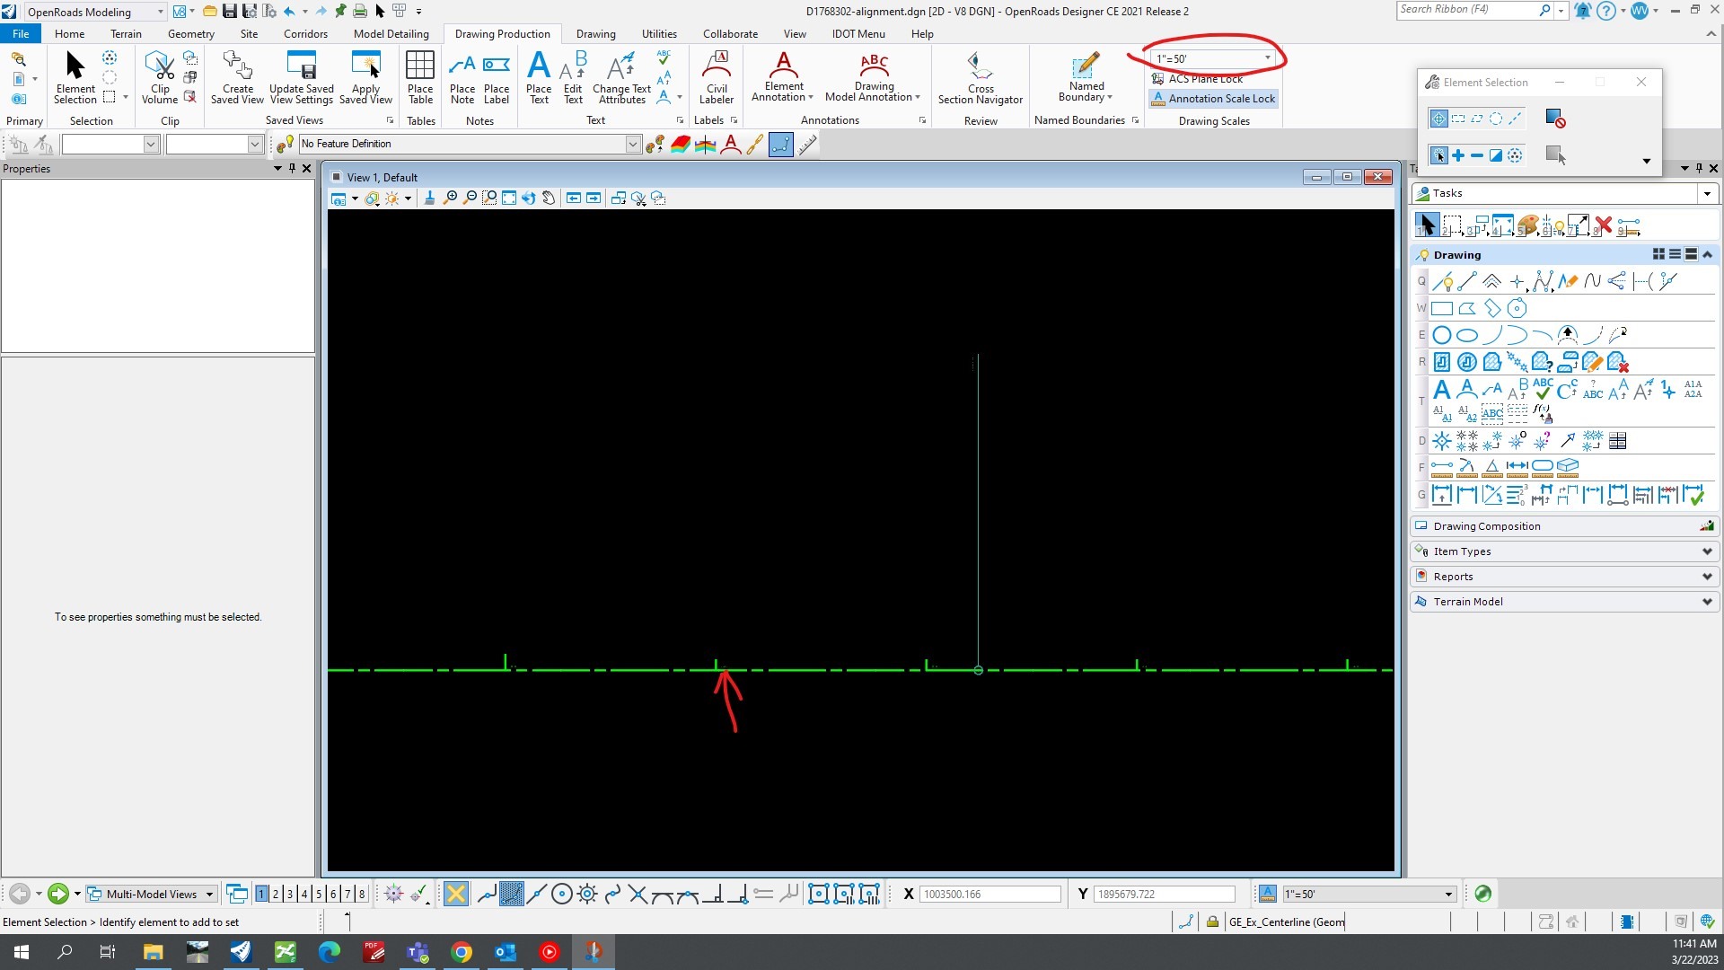Screen dimensions: 1724x970
Task: Click the Spell Checker ABC icon in the T row
Action: pos(1543,389)
